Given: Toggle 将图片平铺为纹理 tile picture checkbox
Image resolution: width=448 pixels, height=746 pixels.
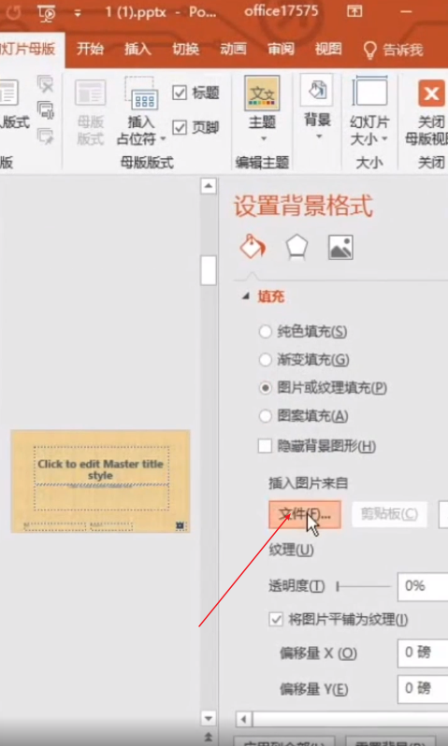Looking at the screenshot, I should (276, 620).
